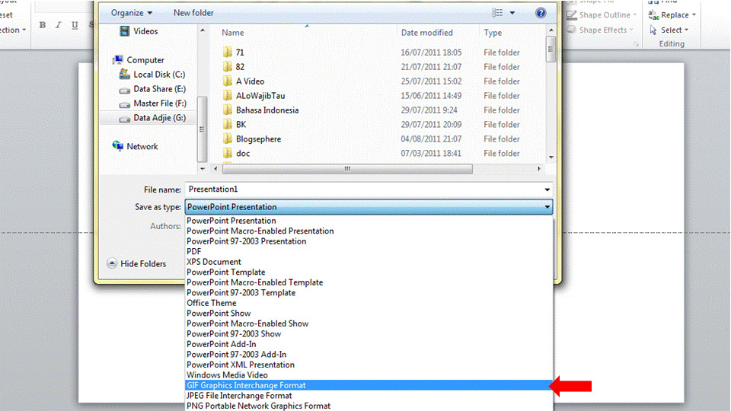Screen dimensions: 731x411
Task: Open the view options dropdown arrow
Action: (512, 13)
